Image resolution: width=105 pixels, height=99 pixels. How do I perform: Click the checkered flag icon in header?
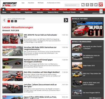(x=101, y=4)
